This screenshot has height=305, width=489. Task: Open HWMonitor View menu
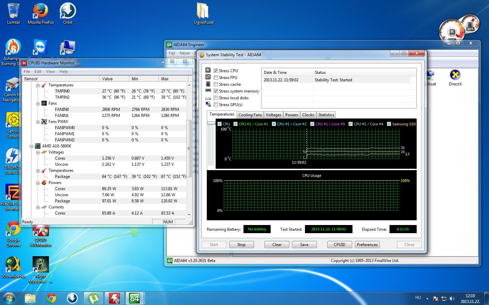pos(50,72)
